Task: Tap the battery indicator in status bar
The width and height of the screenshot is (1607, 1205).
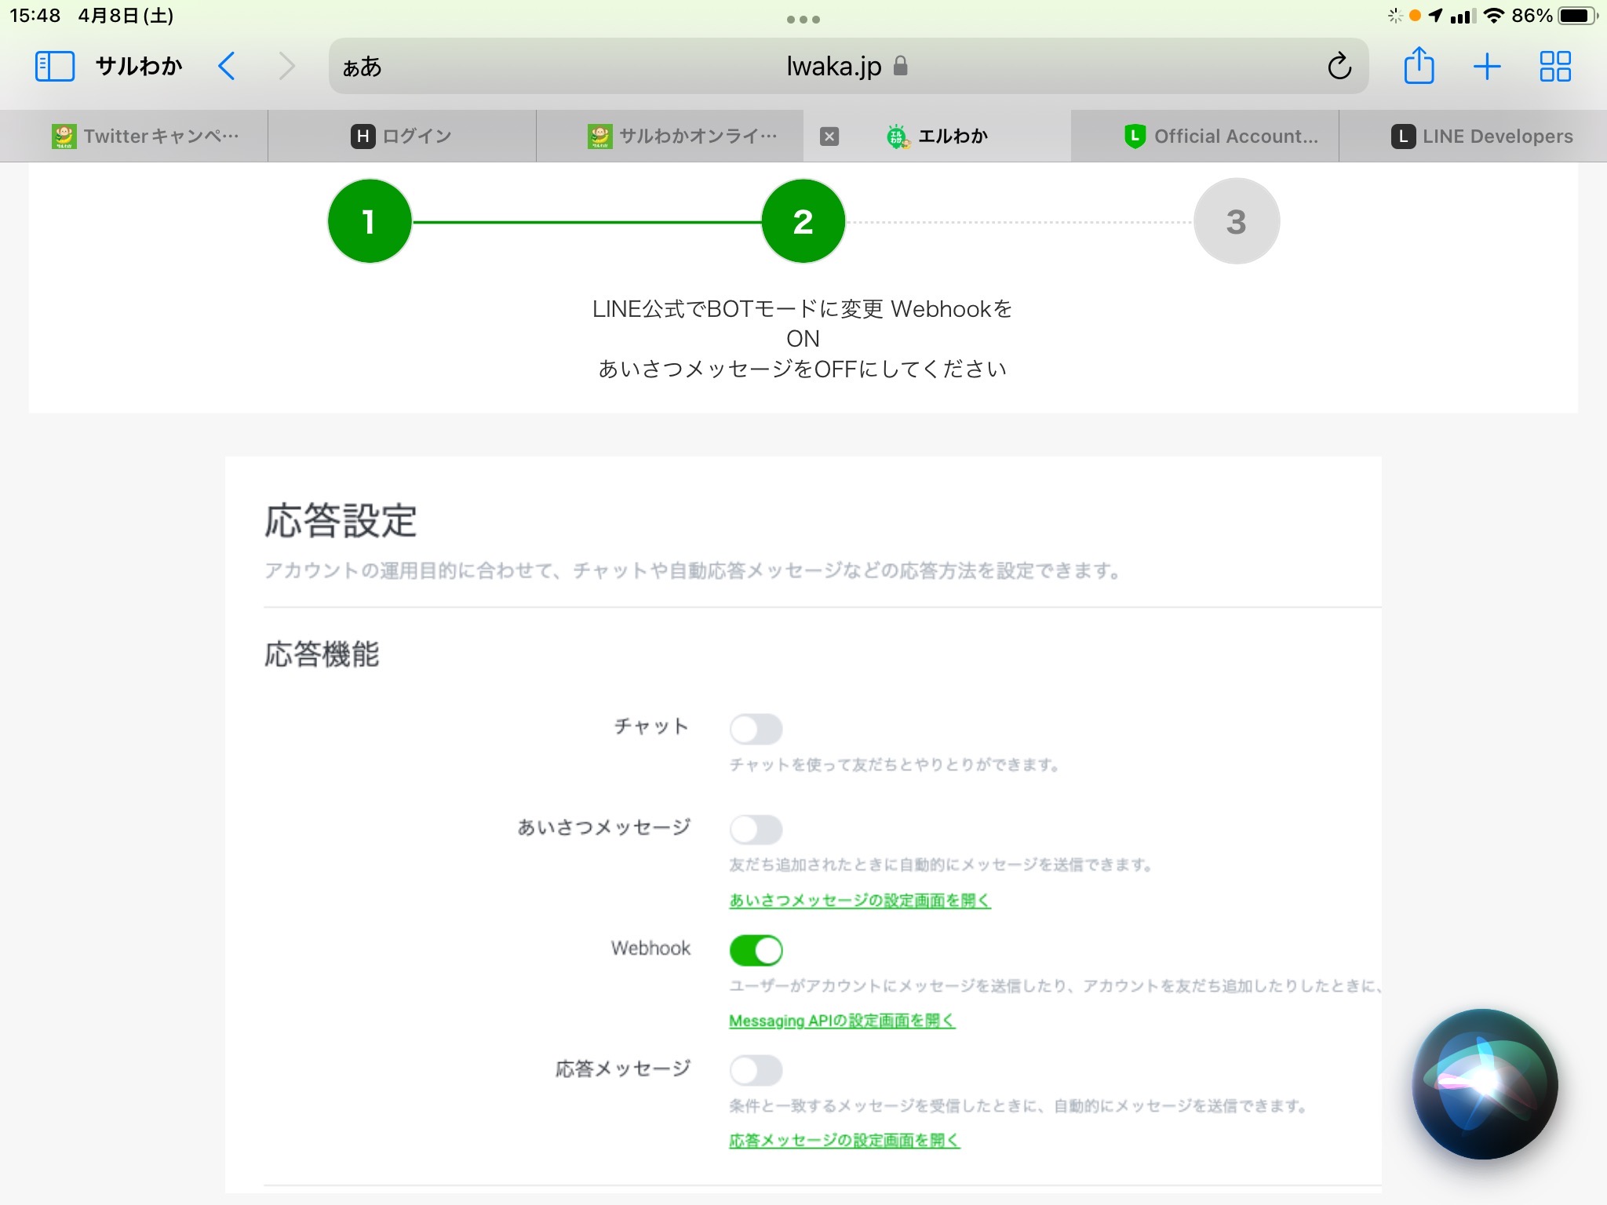Action: [1577, 16]
